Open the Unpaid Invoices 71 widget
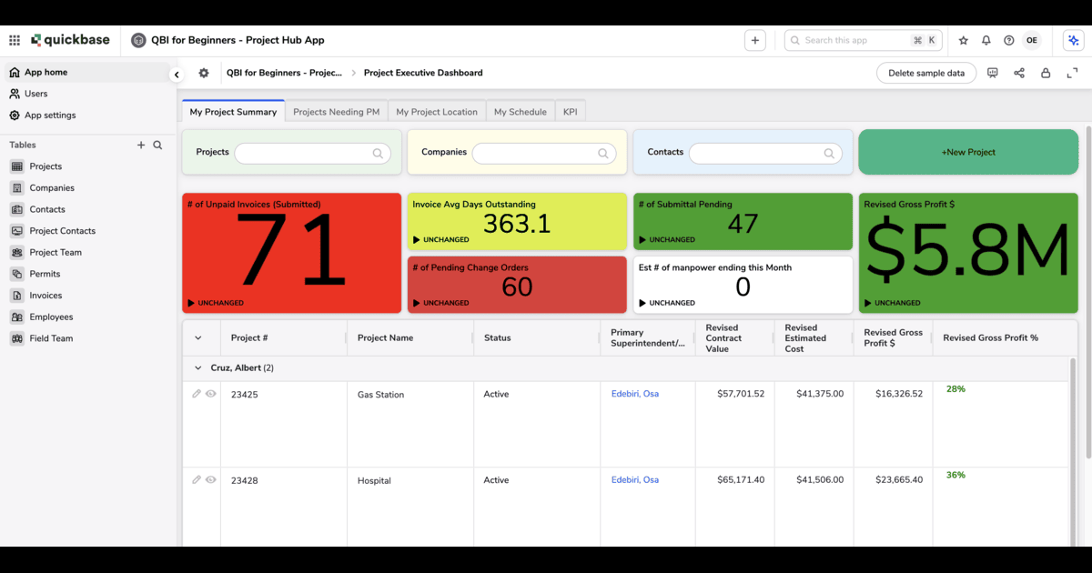Image resolution: width=1092 pixels, height=573 pixels. pyautogui.click(x=291, y=253)
